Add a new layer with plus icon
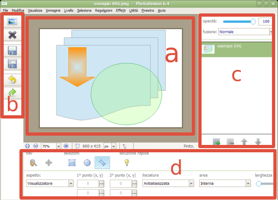This screenshot has height=200, width=278. (x=216, y=142)
